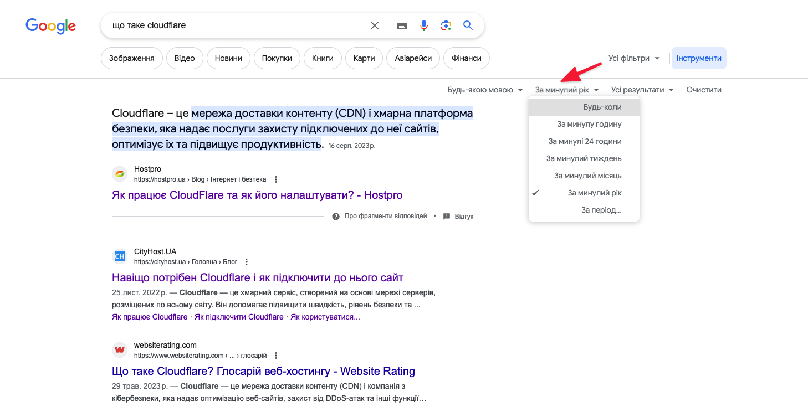Open the Як працює Cloudflare sitelink
Screen dimensions: 808x417
tap(150, 317)
